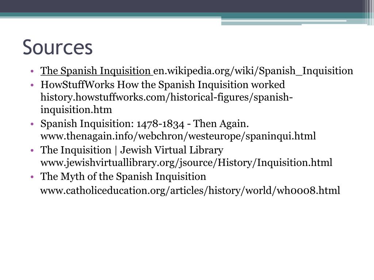Open the underlined The Spanish Inquisition link
Viewport: 374px width, 280px height.
(95, 71)
